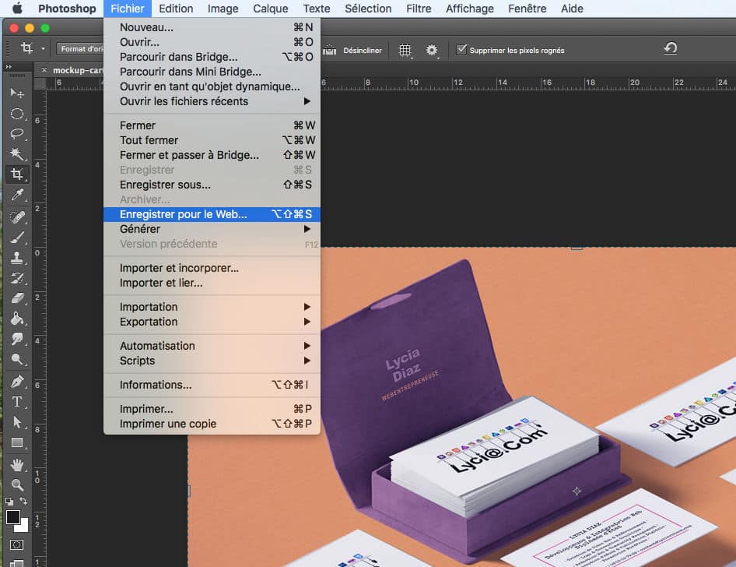Open crop overlay grid options dropdown
Screen dimensions: 736x567
click(x=405, y=50)
